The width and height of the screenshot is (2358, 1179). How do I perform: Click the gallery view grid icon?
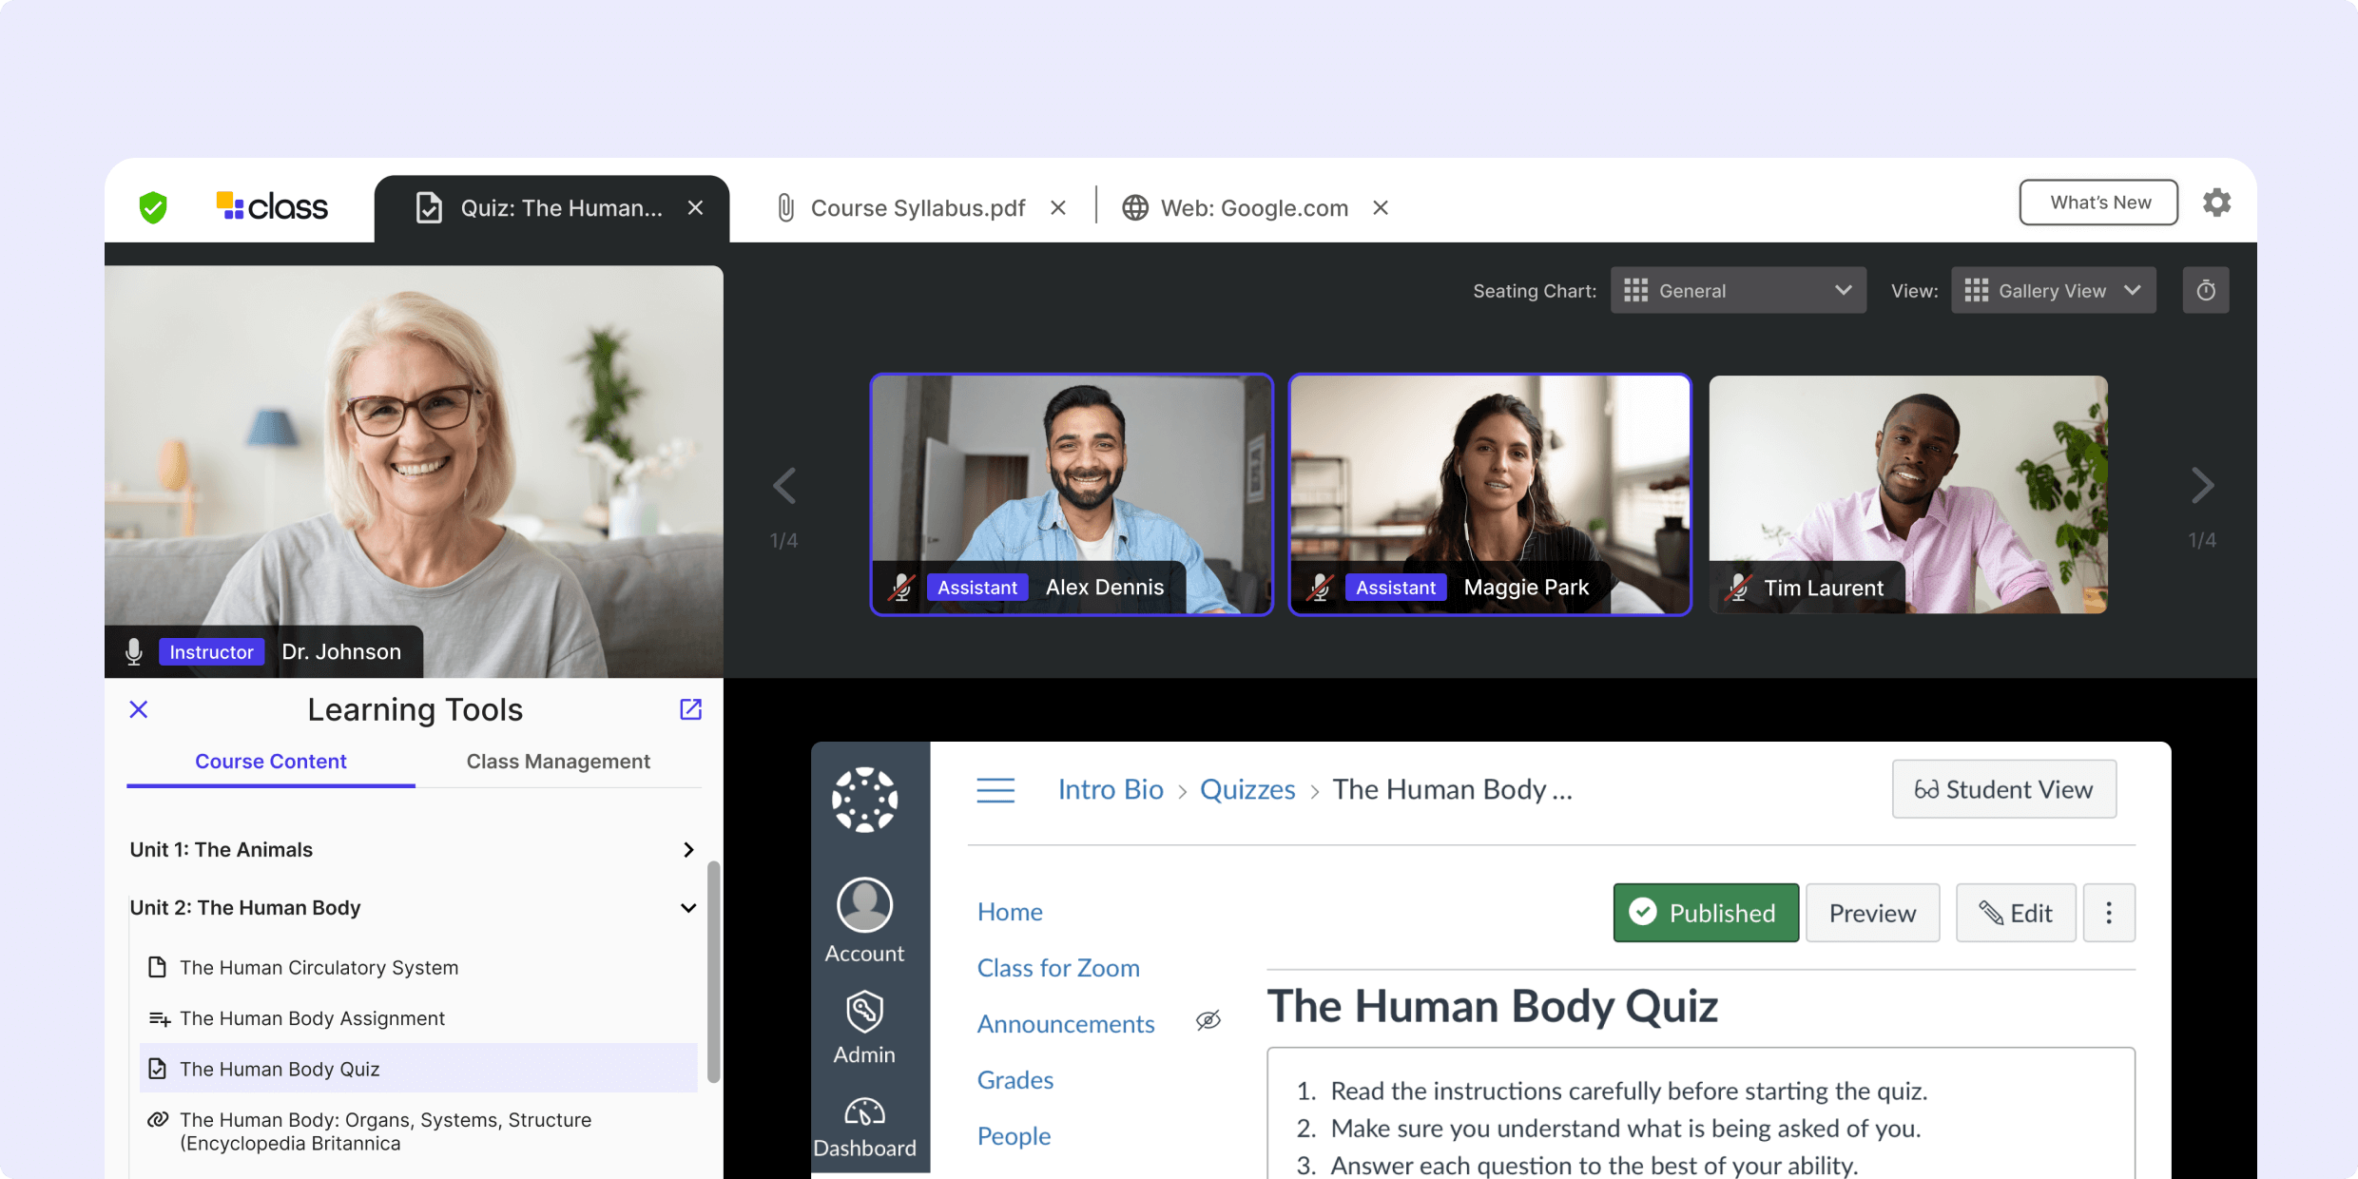pos(1978,290)
